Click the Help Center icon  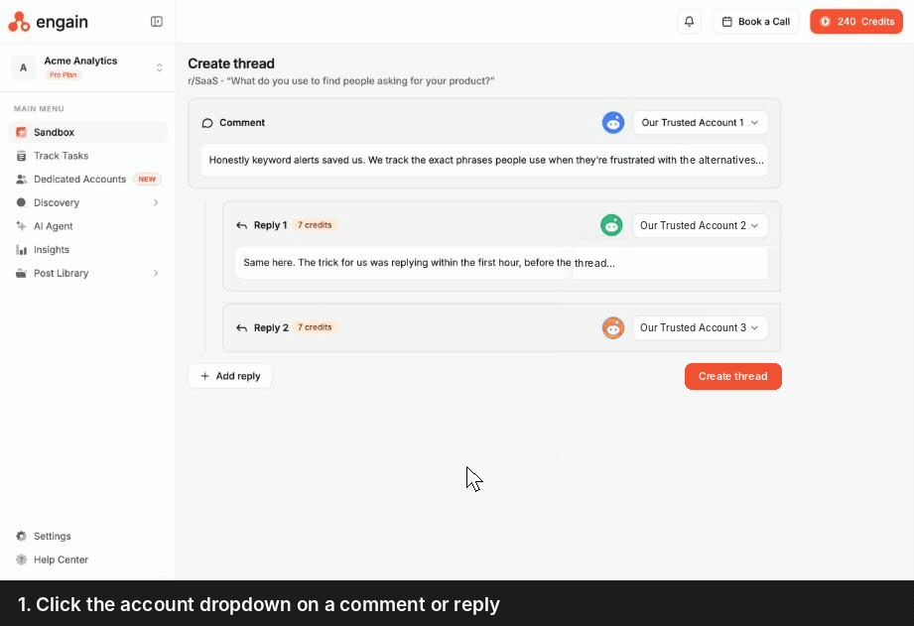pyautogui.click(x=21, y=560)
